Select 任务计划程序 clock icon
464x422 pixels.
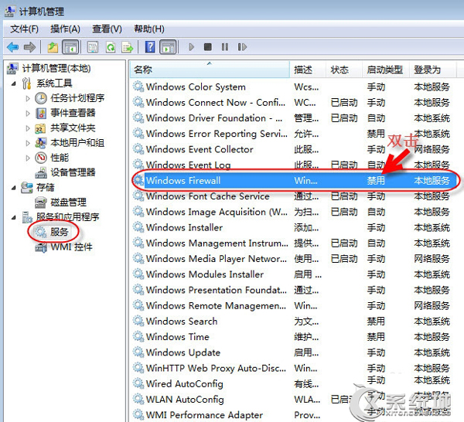[x=41, y=98]
